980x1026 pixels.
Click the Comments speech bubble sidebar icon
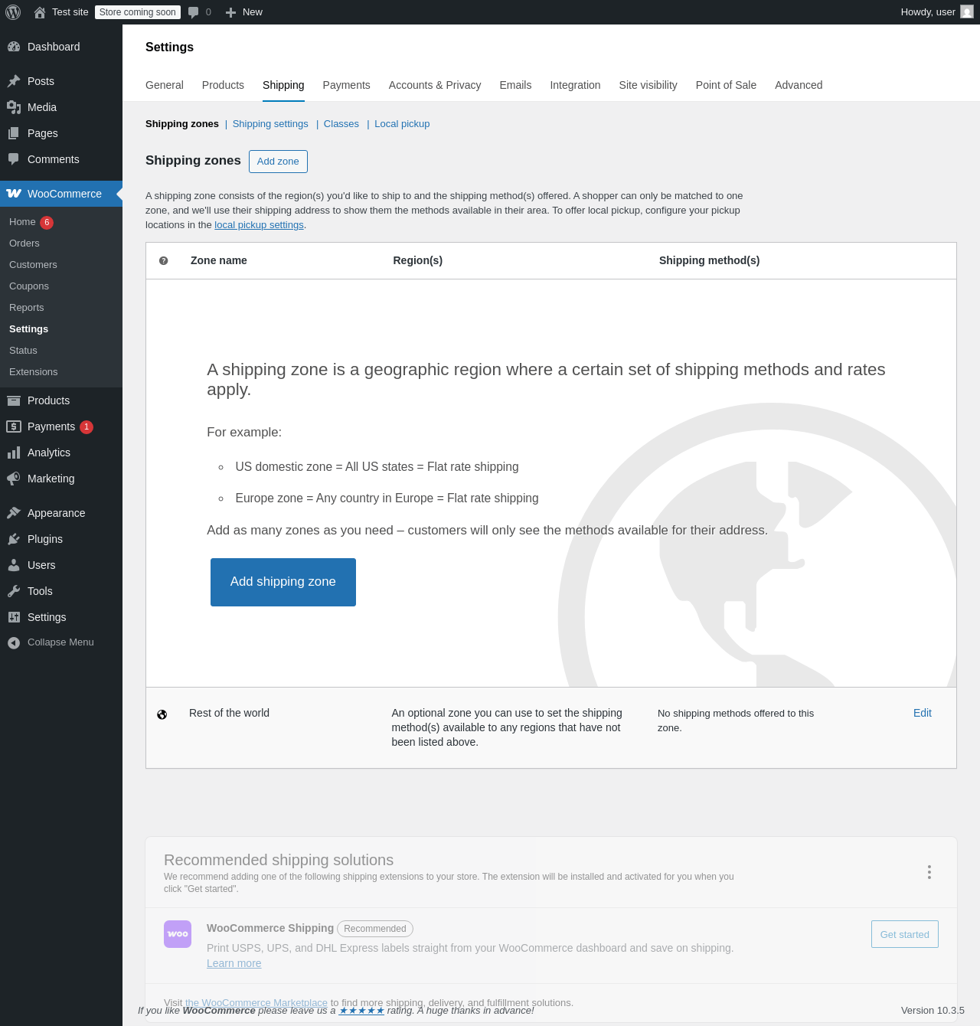[x=14, y=159]
